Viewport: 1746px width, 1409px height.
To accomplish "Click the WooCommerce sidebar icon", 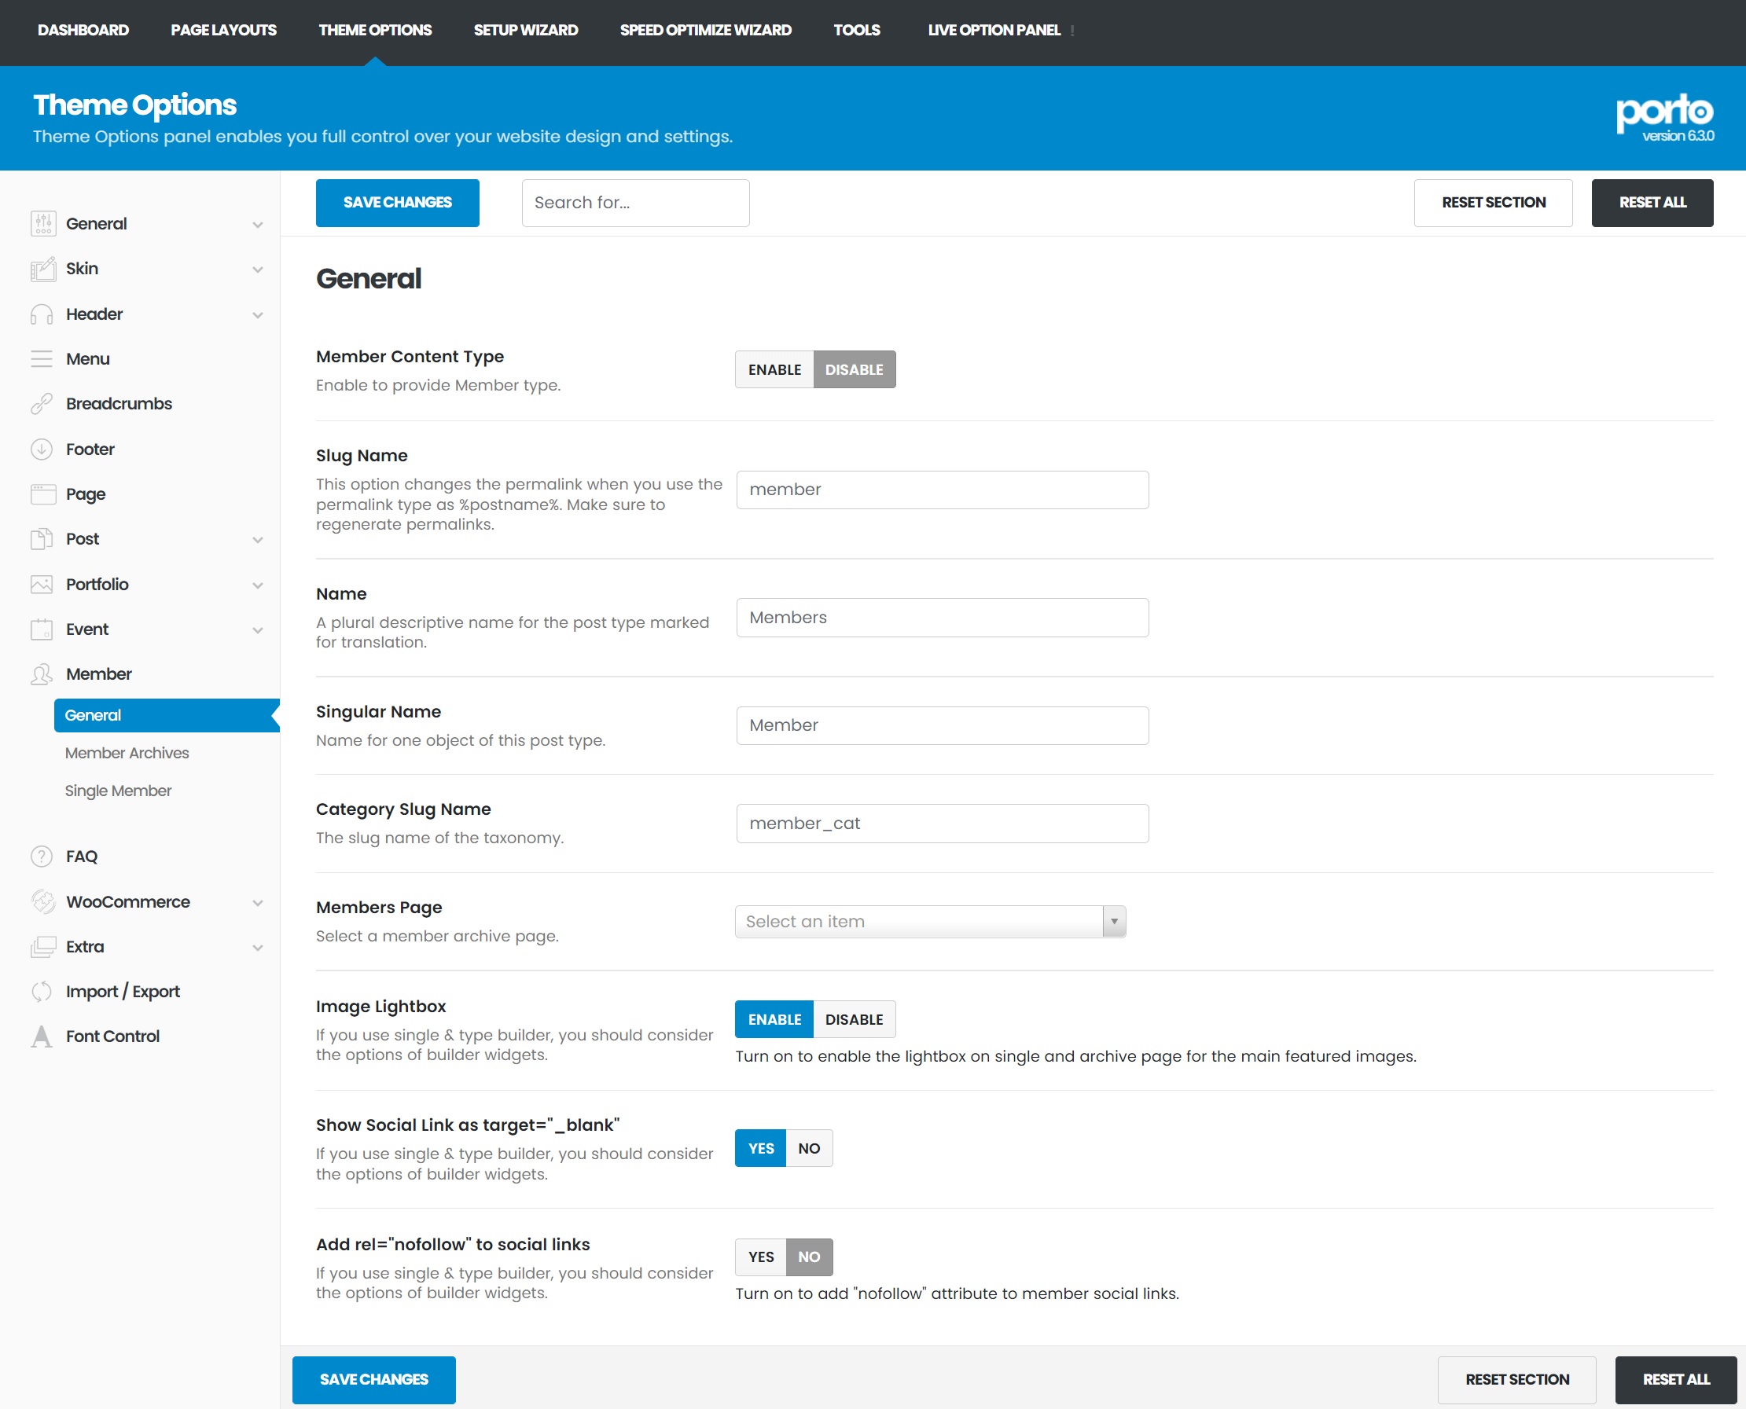I will point(42,901).
